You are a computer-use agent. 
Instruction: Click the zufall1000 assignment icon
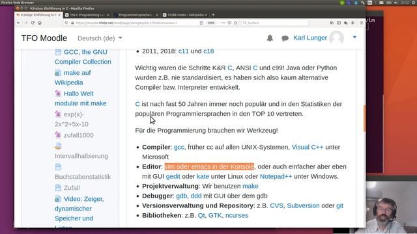pos(58,135)
